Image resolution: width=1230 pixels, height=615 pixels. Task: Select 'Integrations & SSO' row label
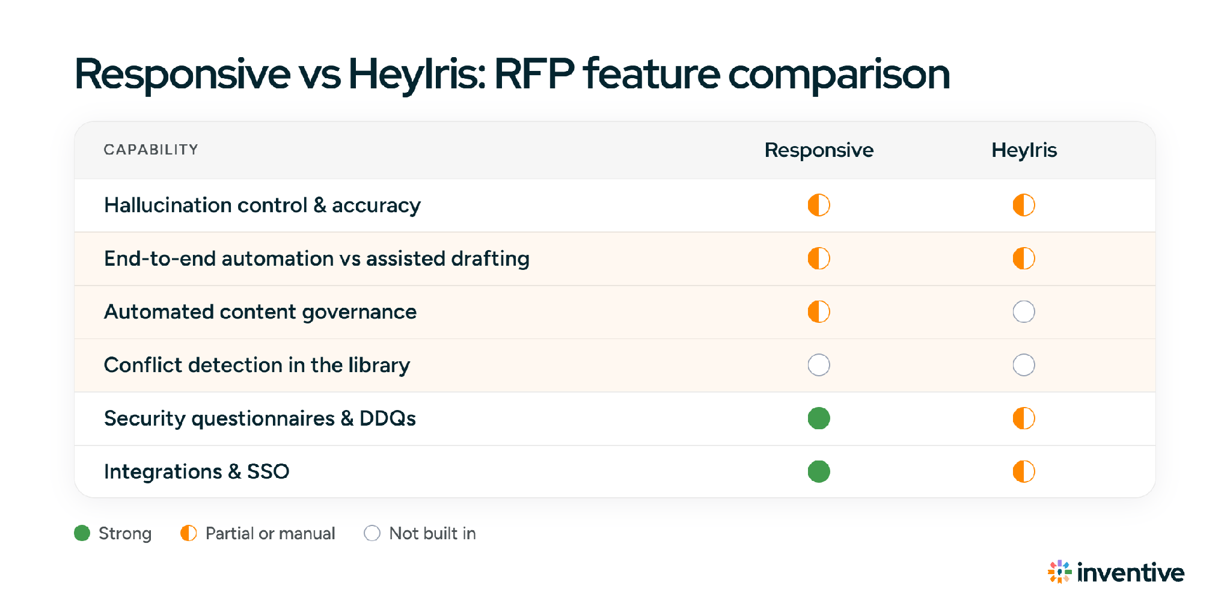(x=197, y=471)
